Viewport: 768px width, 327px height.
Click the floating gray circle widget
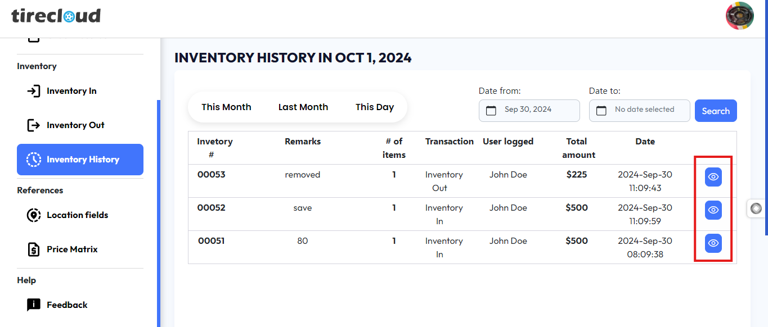tap(756, 208)
